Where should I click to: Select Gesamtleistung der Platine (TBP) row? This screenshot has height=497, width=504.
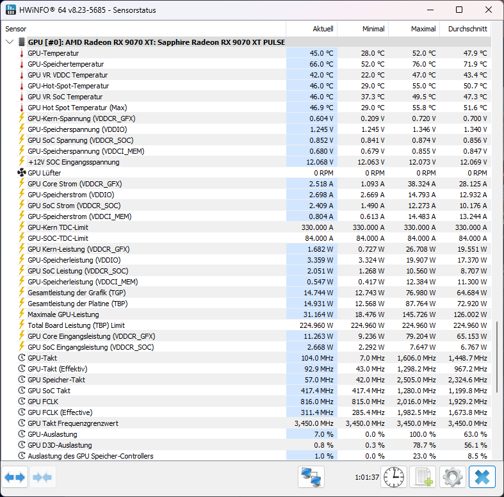click(254, 304)
